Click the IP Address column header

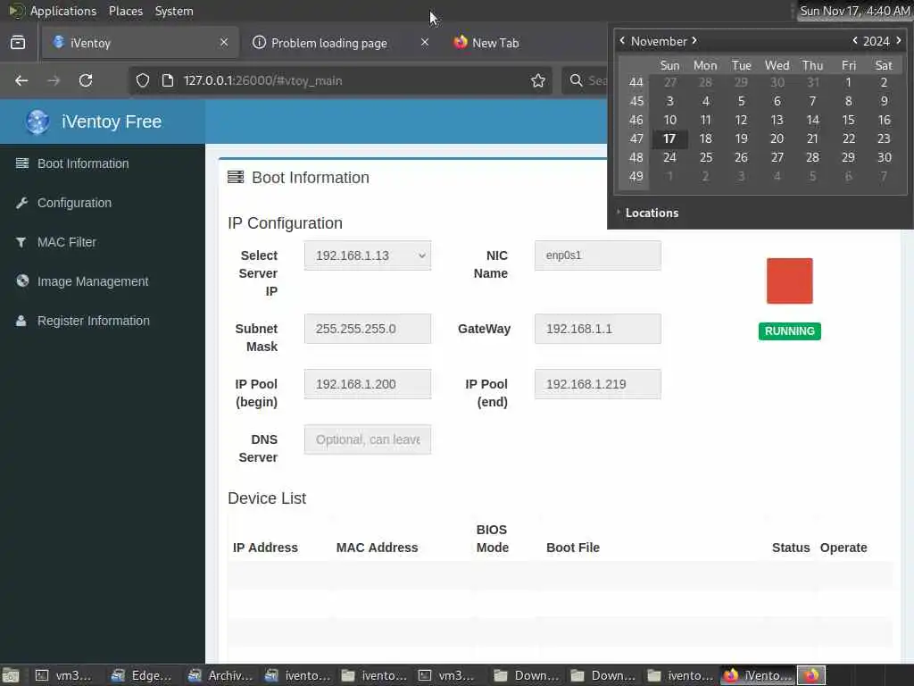click(x=265, y=548)
